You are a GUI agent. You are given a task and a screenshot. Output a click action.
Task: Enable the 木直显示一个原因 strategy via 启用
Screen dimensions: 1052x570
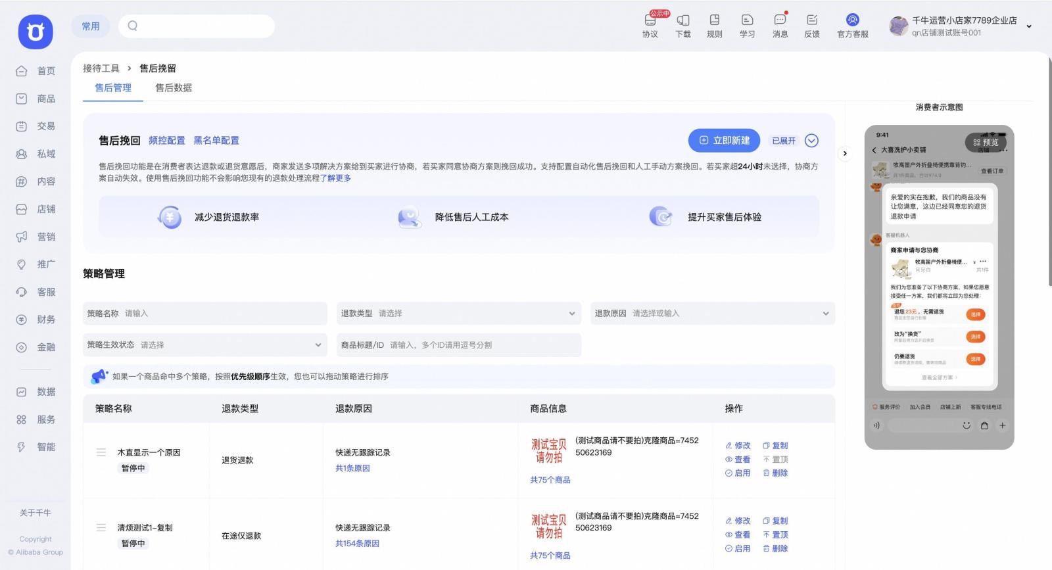[x=738, y=473]
